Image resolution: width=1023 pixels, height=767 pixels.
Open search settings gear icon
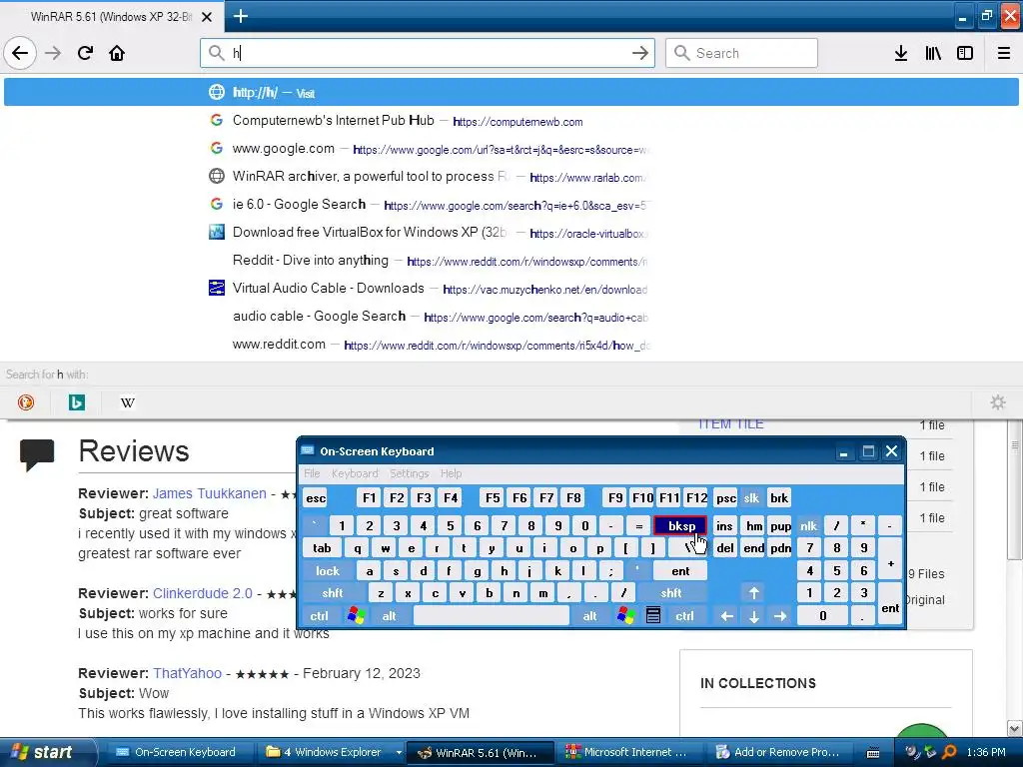998,402
